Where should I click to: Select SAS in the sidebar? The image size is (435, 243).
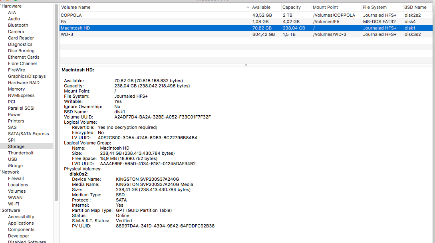(x=12, y=127)
